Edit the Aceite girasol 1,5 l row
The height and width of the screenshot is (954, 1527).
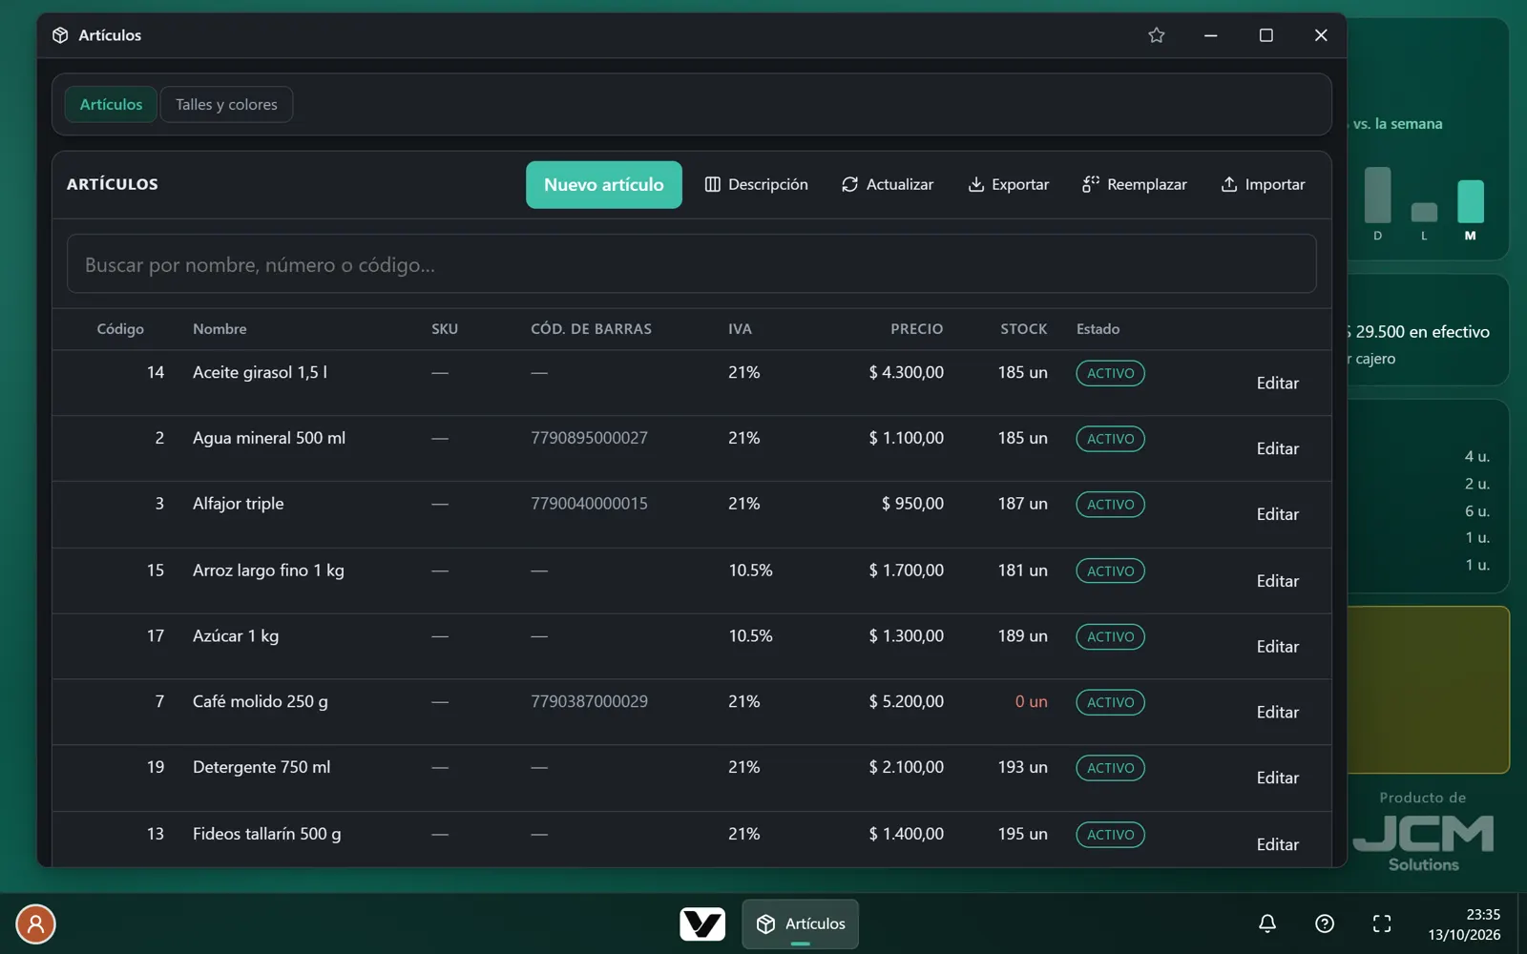coord(1277,384)
